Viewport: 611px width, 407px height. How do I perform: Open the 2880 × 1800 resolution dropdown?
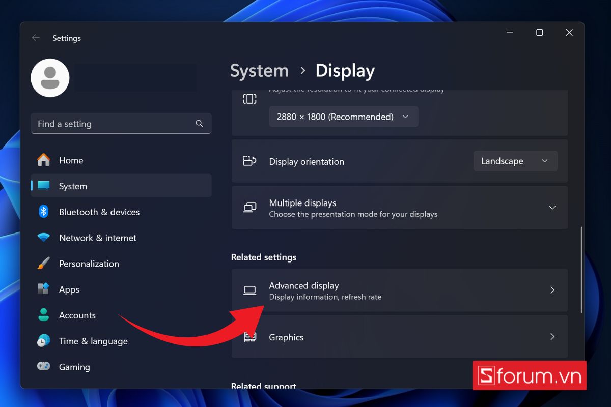(343, 117)
